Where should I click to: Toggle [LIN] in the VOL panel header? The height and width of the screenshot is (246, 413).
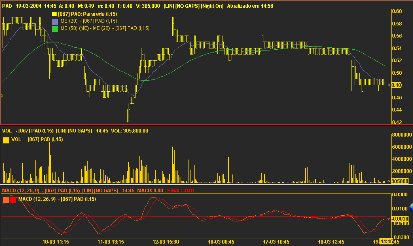click(x=61, y=131)
